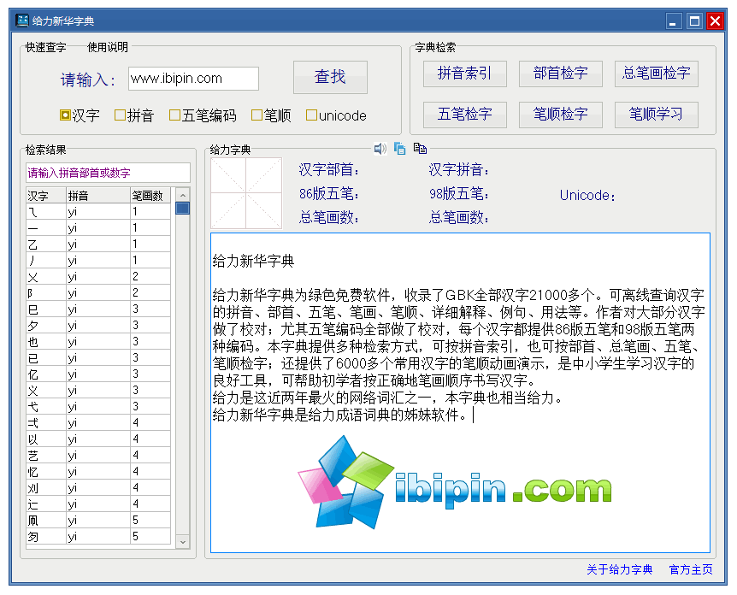Viewport: 737px width, 595px height.
Task: Select the 刈 row in results
Action: pyautogui.click(x=98, y=488)
